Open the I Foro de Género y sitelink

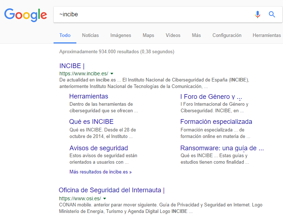pyautogui.click(x=211, y=97)
